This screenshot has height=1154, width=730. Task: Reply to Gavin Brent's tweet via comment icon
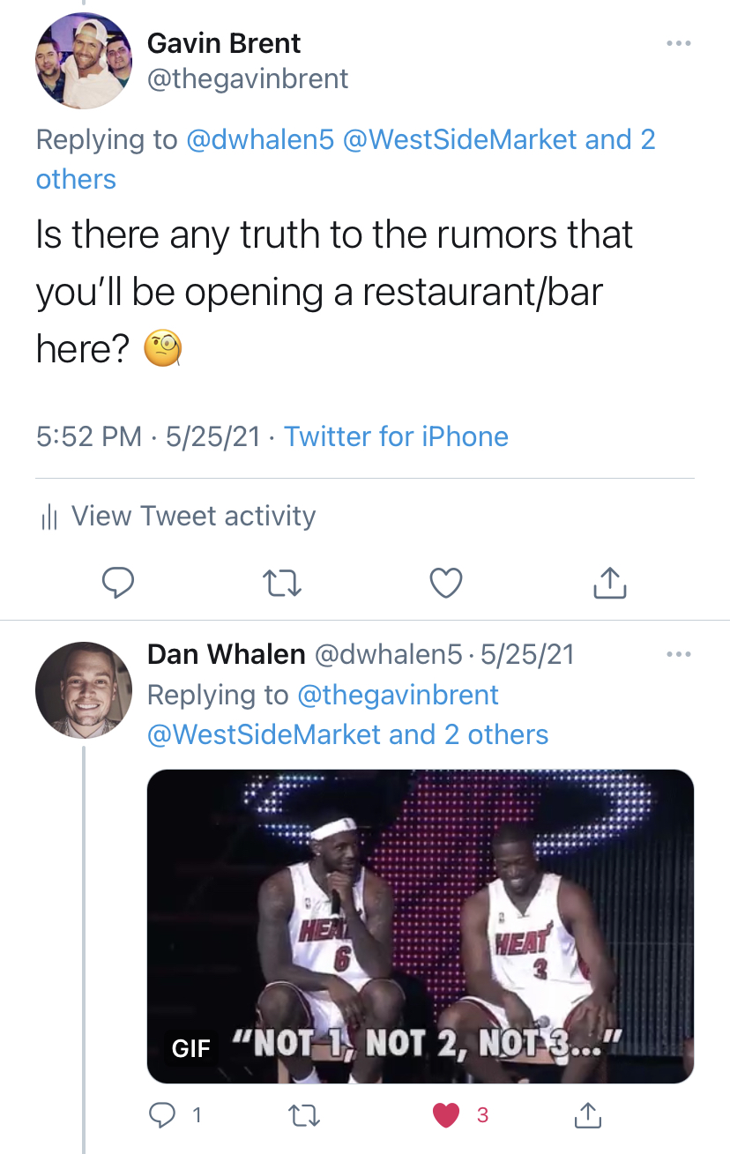pos(118,582)
